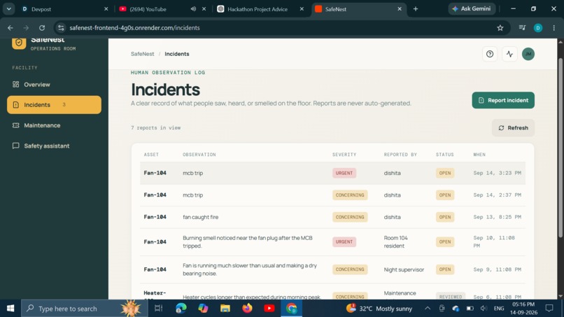Viewport: 564px width, 317px height.
Task: Click the 'Room 104 resident' reporter cell
Action: (x=395, y=242)
